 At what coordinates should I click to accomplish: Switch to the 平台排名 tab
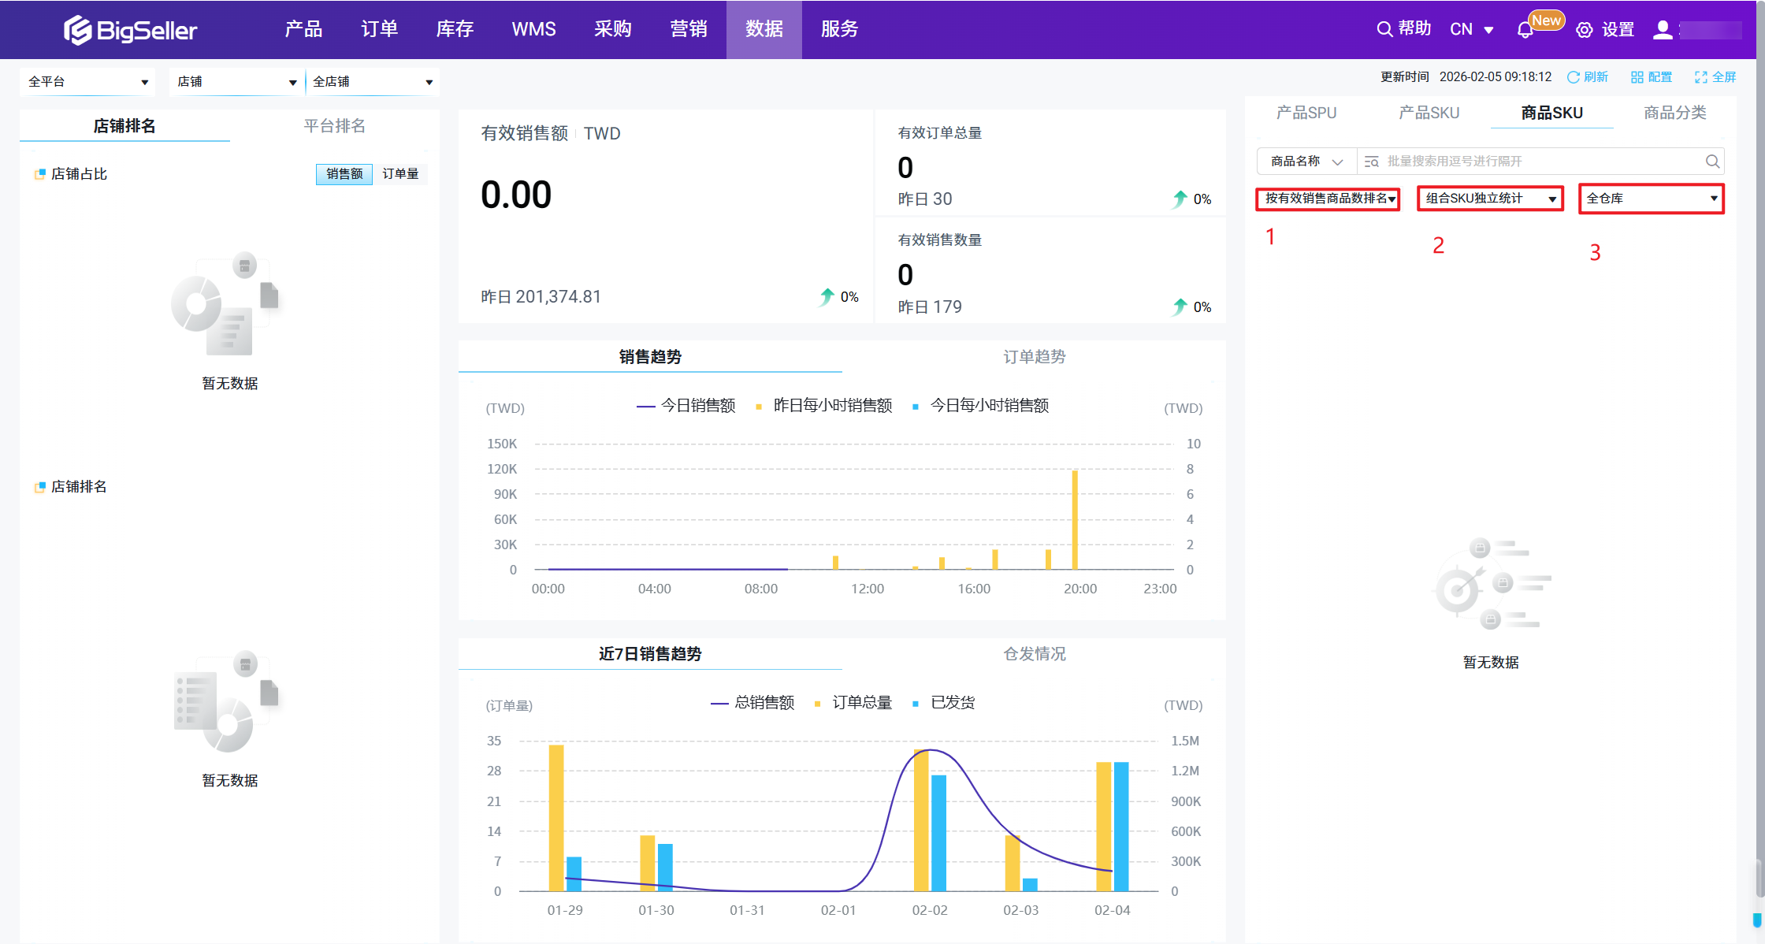334,126
